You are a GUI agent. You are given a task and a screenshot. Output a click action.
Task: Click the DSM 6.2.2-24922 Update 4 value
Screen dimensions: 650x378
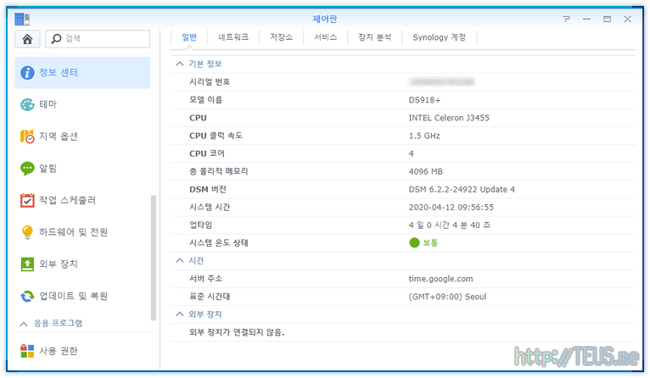click(x=462, y=190)
